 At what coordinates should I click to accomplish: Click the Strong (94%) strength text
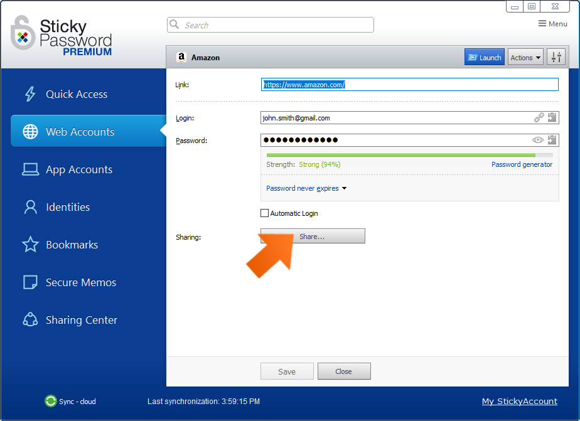(320, 164)
